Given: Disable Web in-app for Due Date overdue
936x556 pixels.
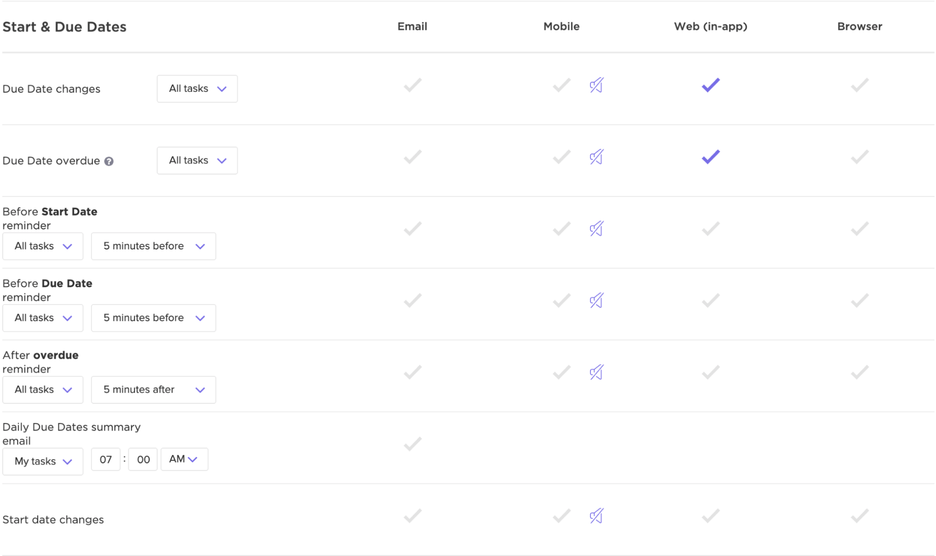Looking at the screenshot, I should click(710, 157).
